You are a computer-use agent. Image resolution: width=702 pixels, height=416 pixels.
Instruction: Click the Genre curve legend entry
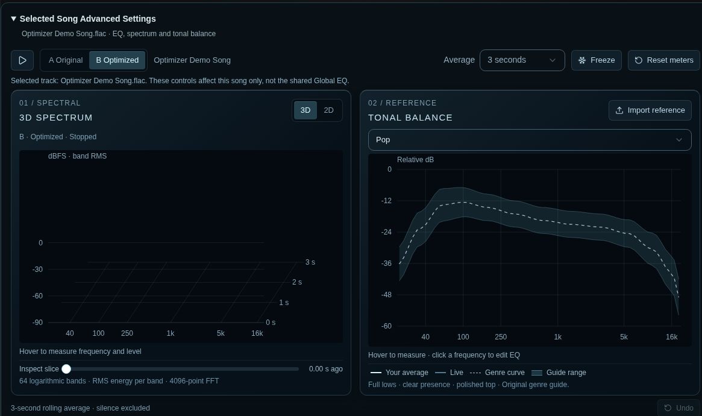click(497, 373)
